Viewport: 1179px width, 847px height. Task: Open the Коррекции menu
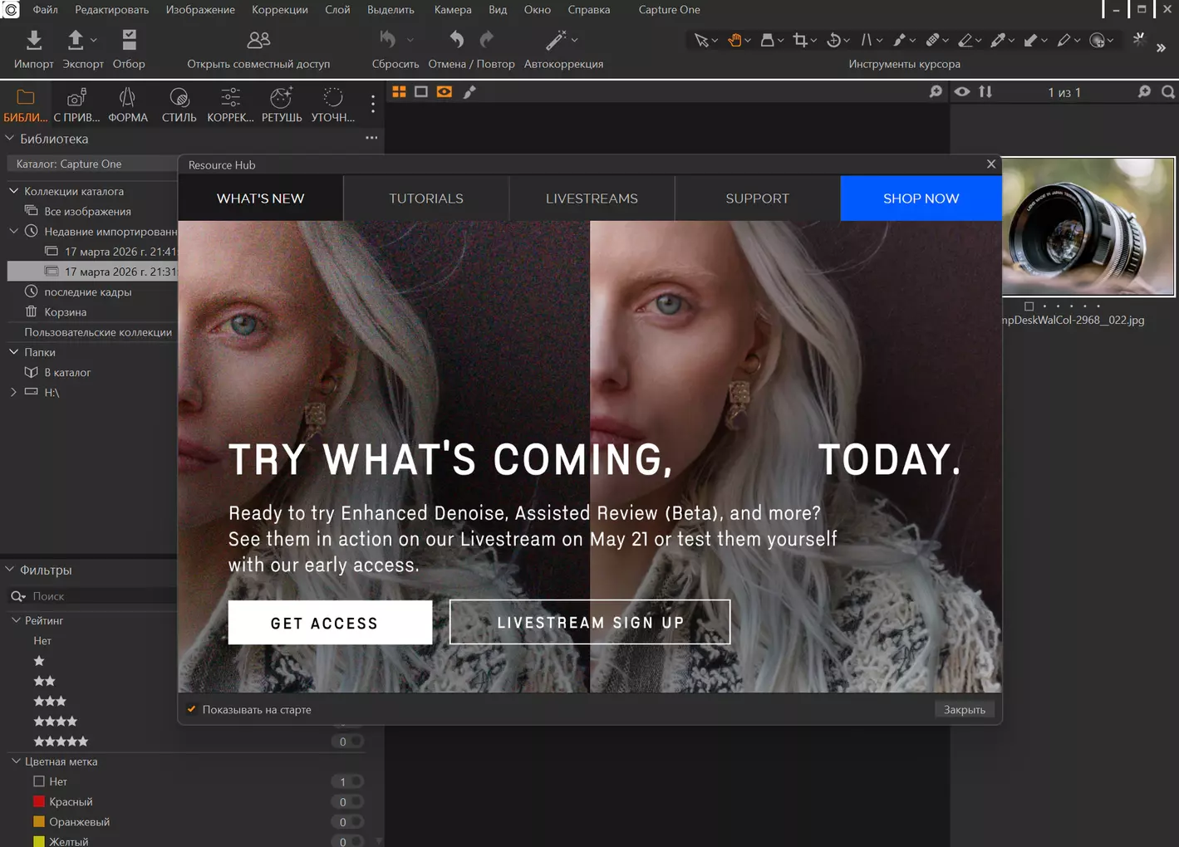click(280, 9)
